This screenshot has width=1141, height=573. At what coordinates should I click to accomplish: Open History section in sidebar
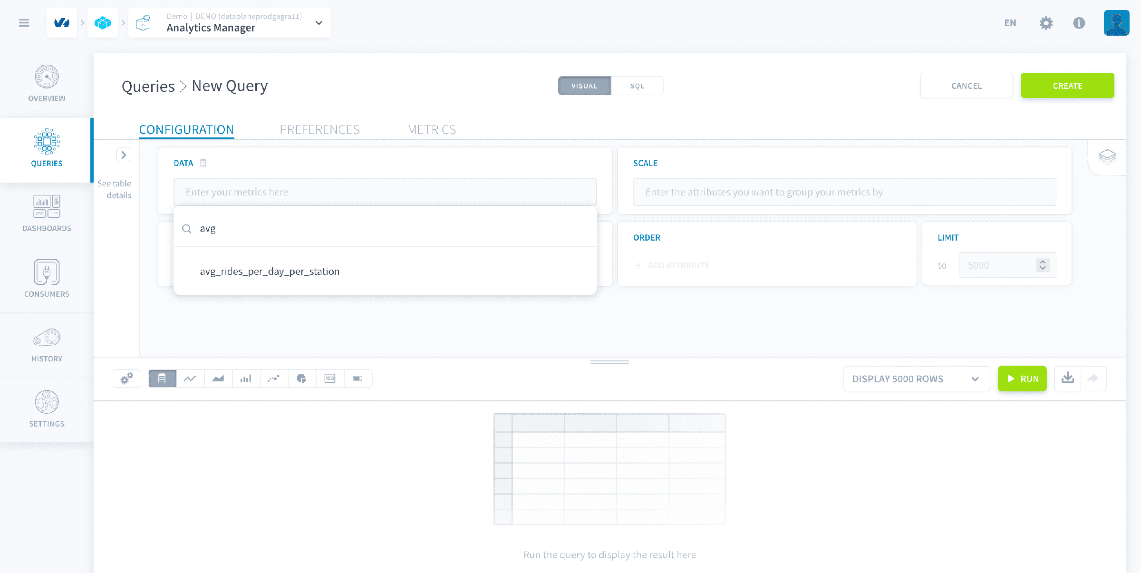click(47, 345)
